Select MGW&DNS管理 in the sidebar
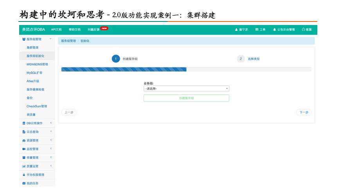Image resolution: width=340 pixels, height=189 pixels. click(37, 64)
